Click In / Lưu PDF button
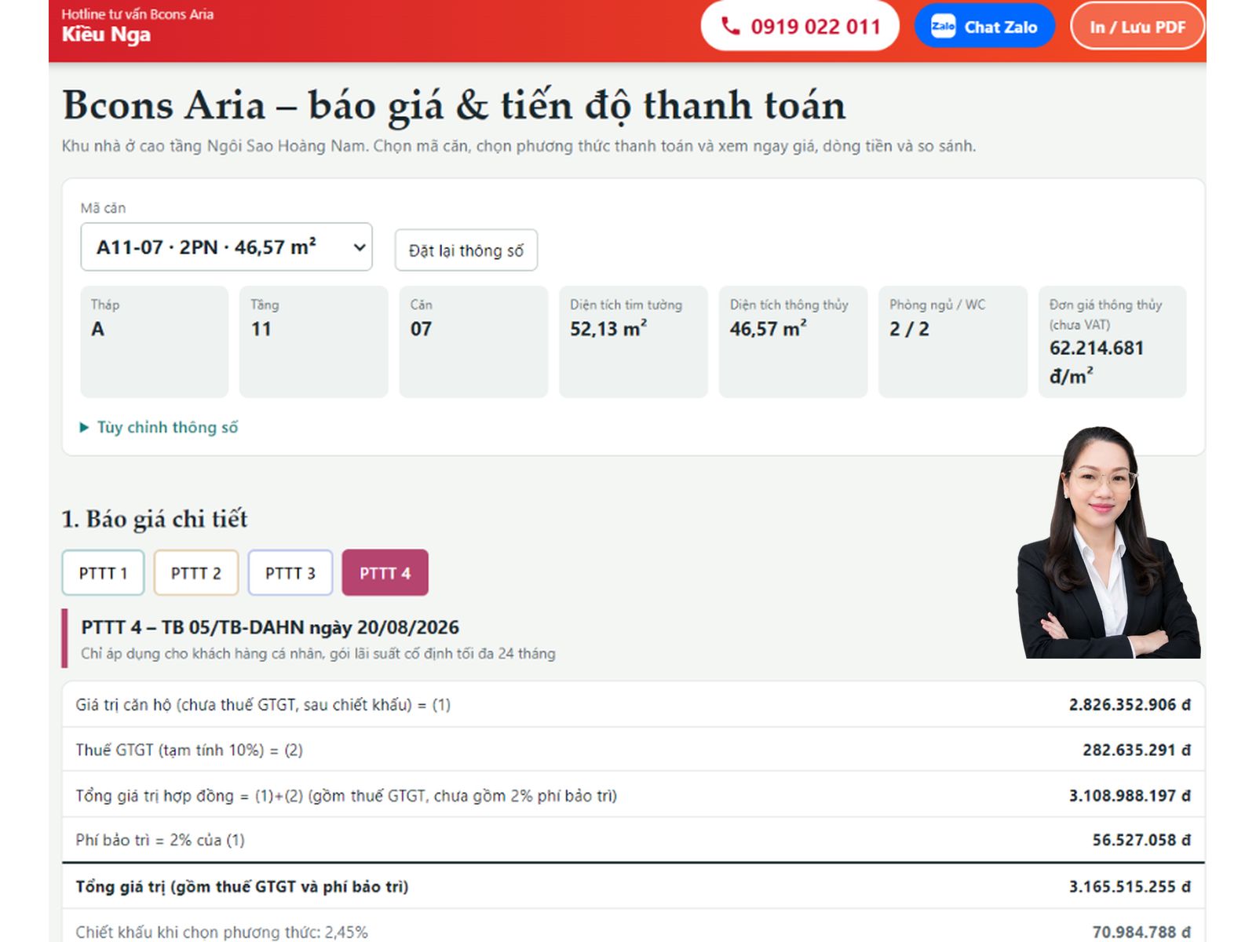The image size is (1256, 942). coord(1137,27)
